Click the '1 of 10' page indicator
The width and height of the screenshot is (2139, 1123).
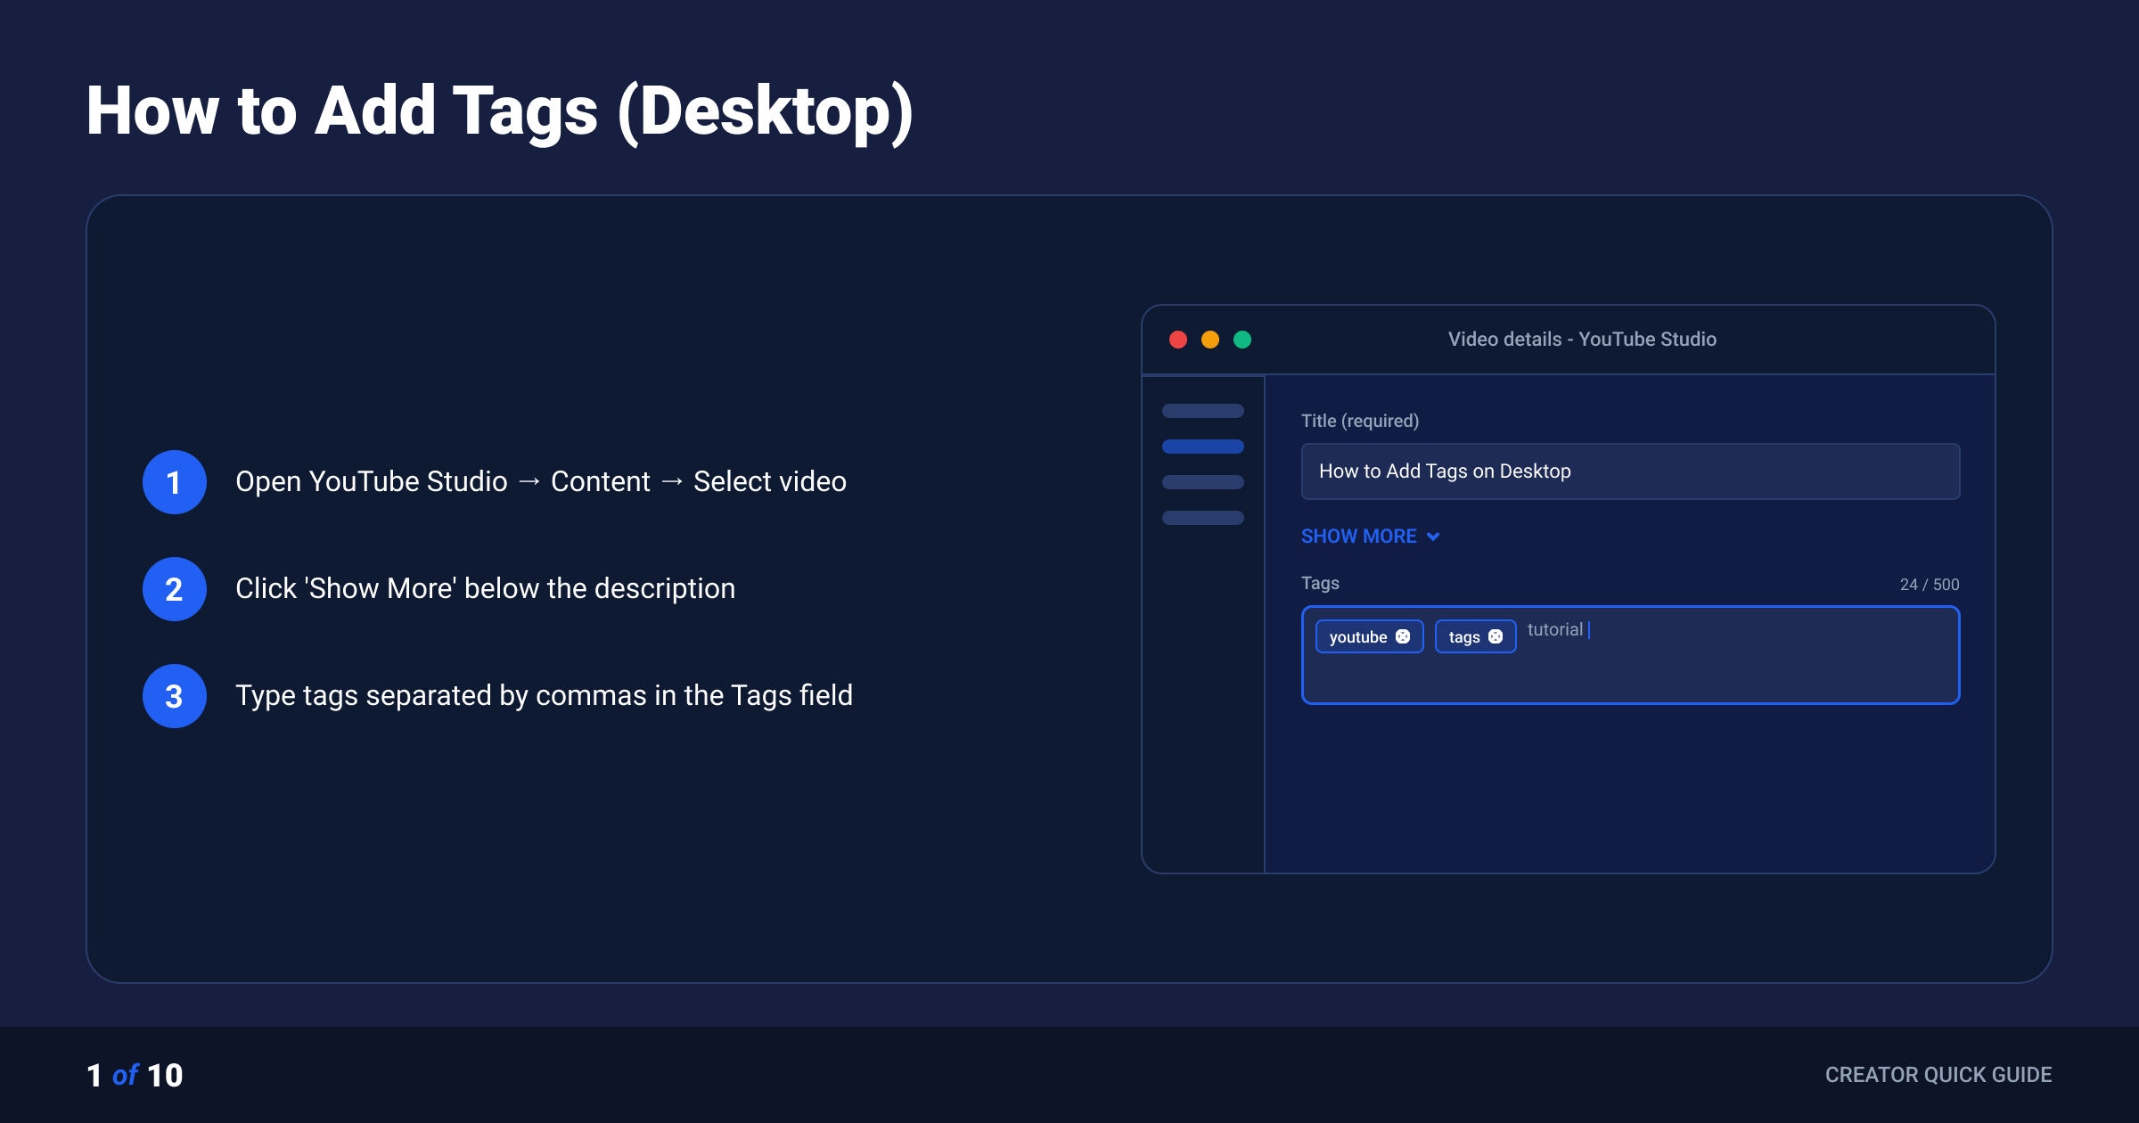pos(135,1075)
